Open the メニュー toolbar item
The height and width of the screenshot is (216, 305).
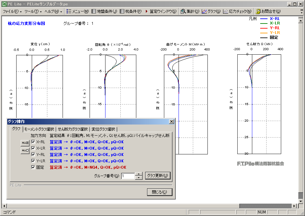point(78,11)
